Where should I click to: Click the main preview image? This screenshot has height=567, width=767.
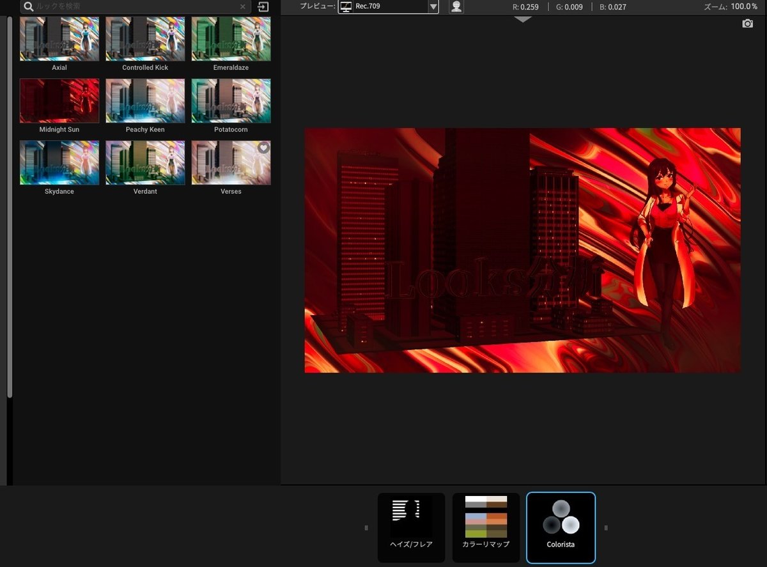[523, 250]
